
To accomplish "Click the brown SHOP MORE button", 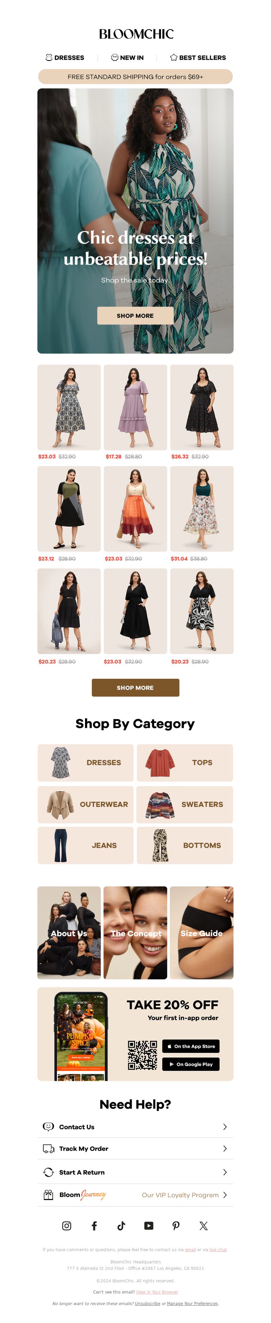I will [135, 687].
